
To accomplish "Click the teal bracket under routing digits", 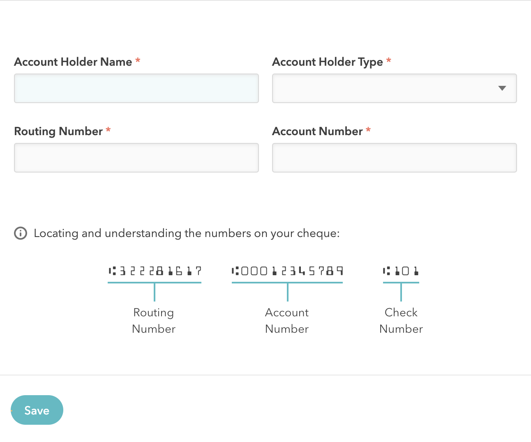I will pyautogui.click(x=155, y=291).
